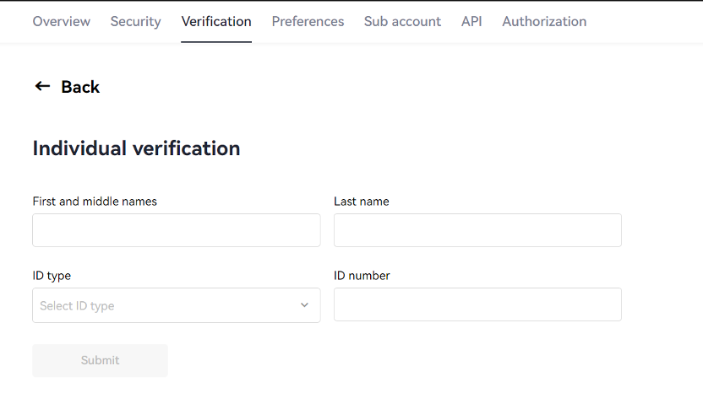The height and width of the screenshot is (420, 703).
Task: Open the Select ID type dropdown
Action: pos(177,305)
